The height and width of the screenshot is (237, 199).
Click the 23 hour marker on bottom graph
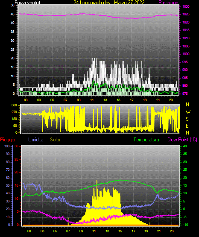click(x=172, y=231)
